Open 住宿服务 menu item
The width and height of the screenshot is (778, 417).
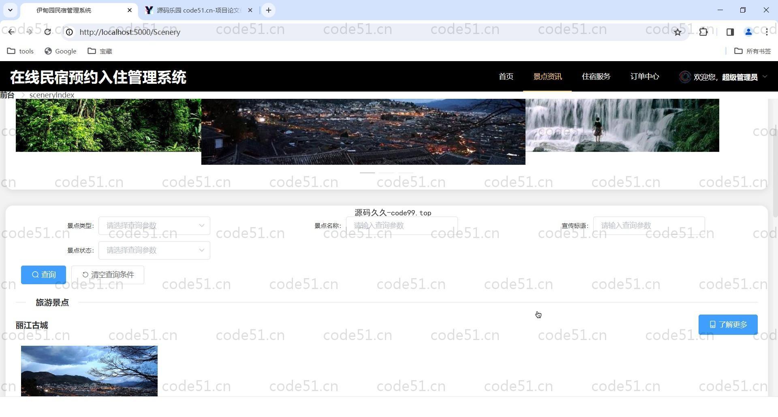pyautogui.click(x=596, y=77)
